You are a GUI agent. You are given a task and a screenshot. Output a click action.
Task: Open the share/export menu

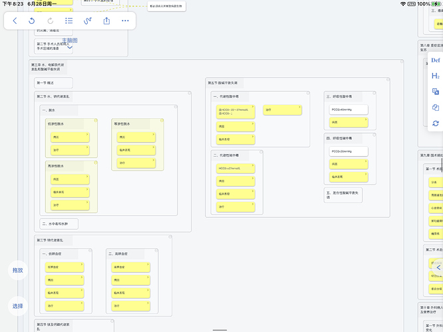(x=106, y=21)
